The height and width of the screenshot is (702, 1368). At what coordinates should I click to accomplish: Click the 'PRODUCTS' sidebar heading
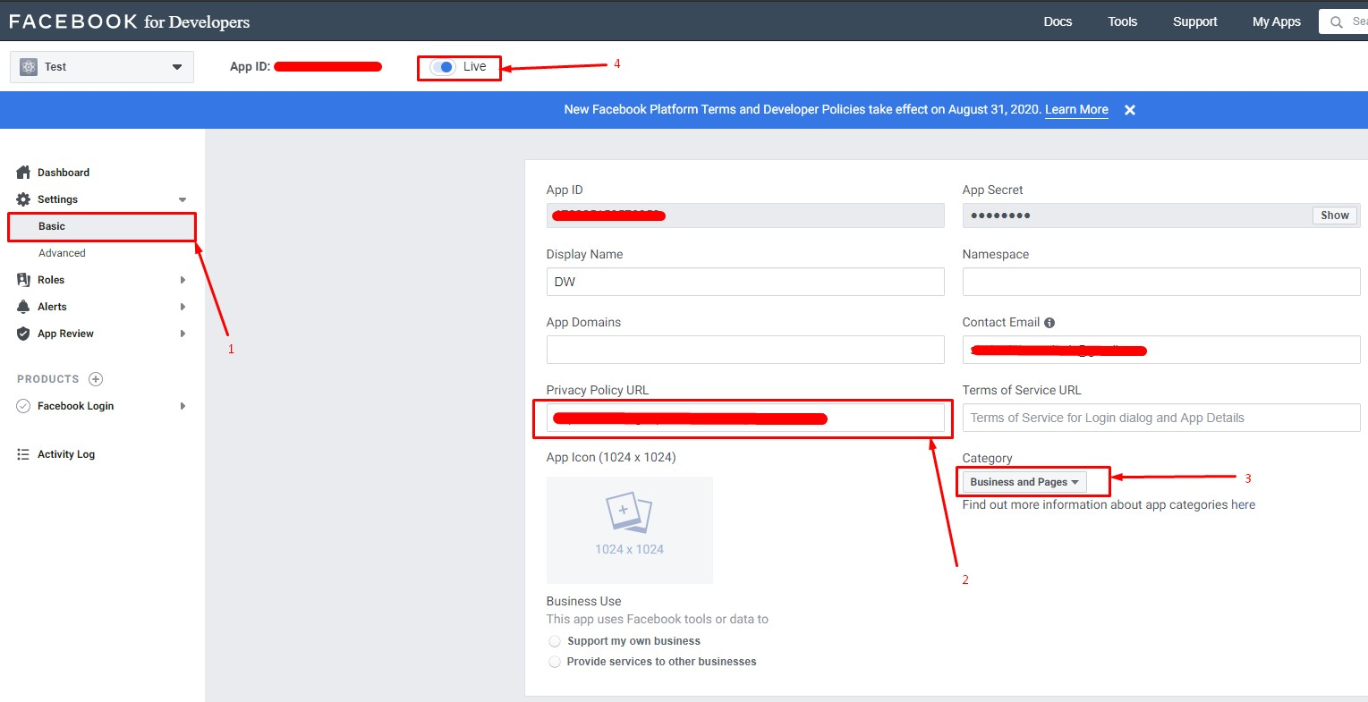tap(48, 379)
